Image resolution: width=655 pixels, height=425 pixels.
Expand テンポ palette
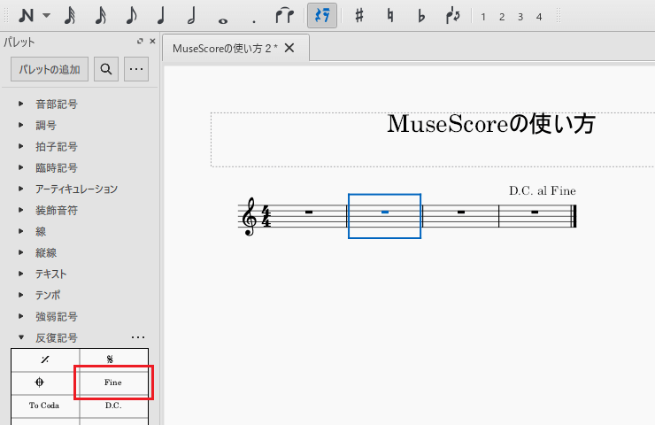(21, 295)
